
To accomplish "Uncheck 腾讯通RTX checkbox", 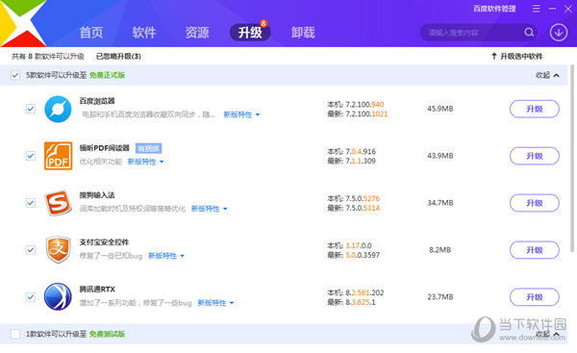I will 31,296.
